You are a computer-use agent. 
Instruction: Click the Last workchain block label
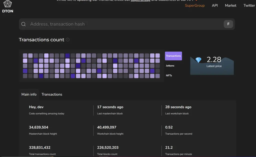pos(177,113)
